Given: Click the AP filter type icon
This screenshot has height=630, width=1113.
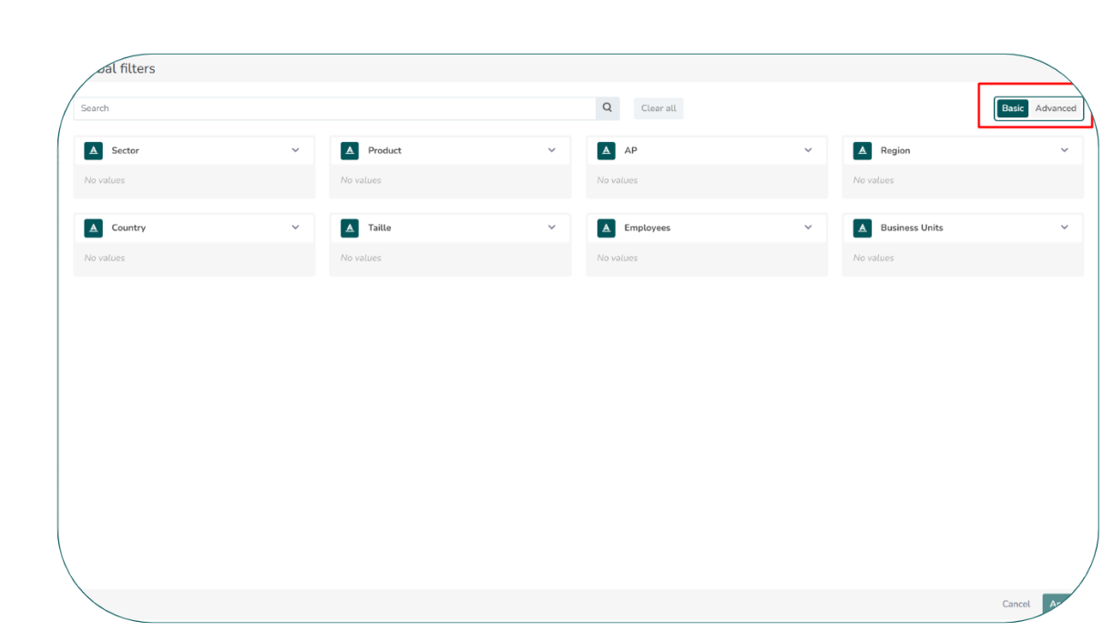Looking at the screenshot, I should 607,150.
